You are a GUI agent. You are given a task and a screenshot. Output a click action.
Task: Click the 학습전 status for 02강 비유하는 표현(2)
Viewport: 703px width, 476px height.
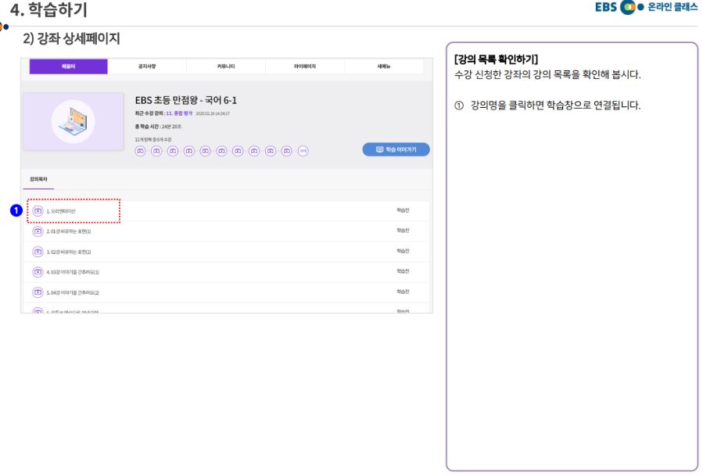pos(403,251)
